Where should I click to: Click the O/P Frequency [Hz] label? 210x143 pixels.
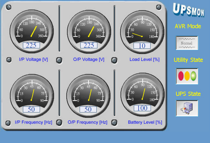[88, 122]
